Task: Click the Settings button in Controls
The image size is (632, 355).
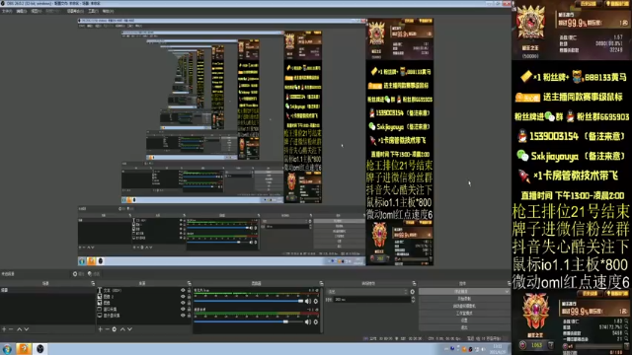Action: coord(464,320)
